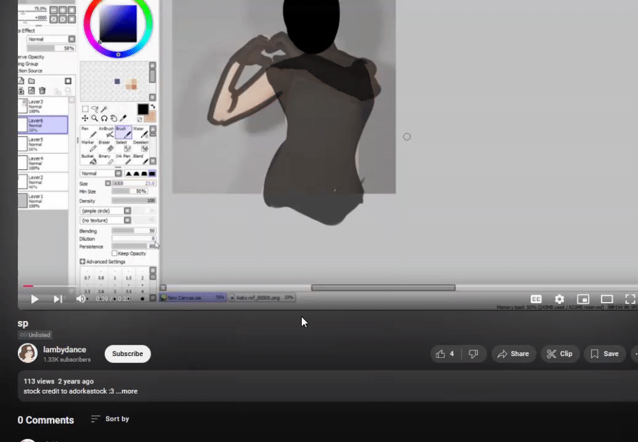The height and width of the screenshot is (442, 638).
Task: Select the AirBrush tool
Action: point(106,132)
